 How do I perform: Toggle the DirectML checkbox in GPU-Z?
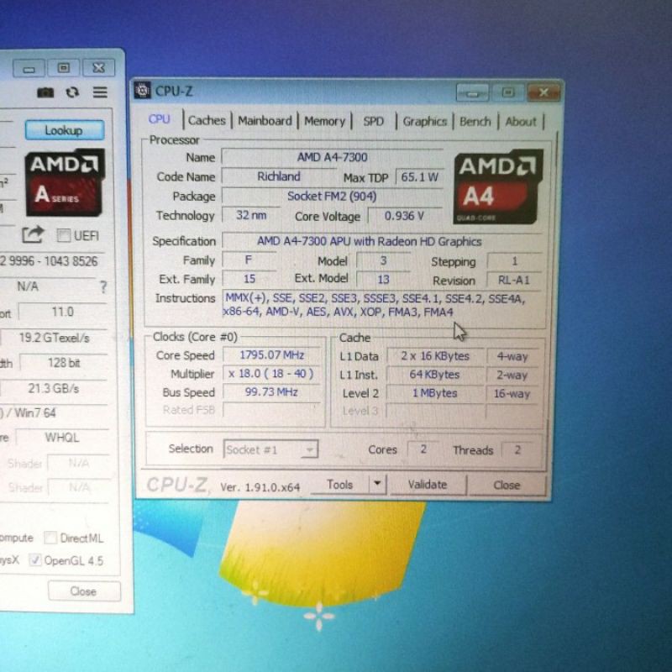[50, 538]
